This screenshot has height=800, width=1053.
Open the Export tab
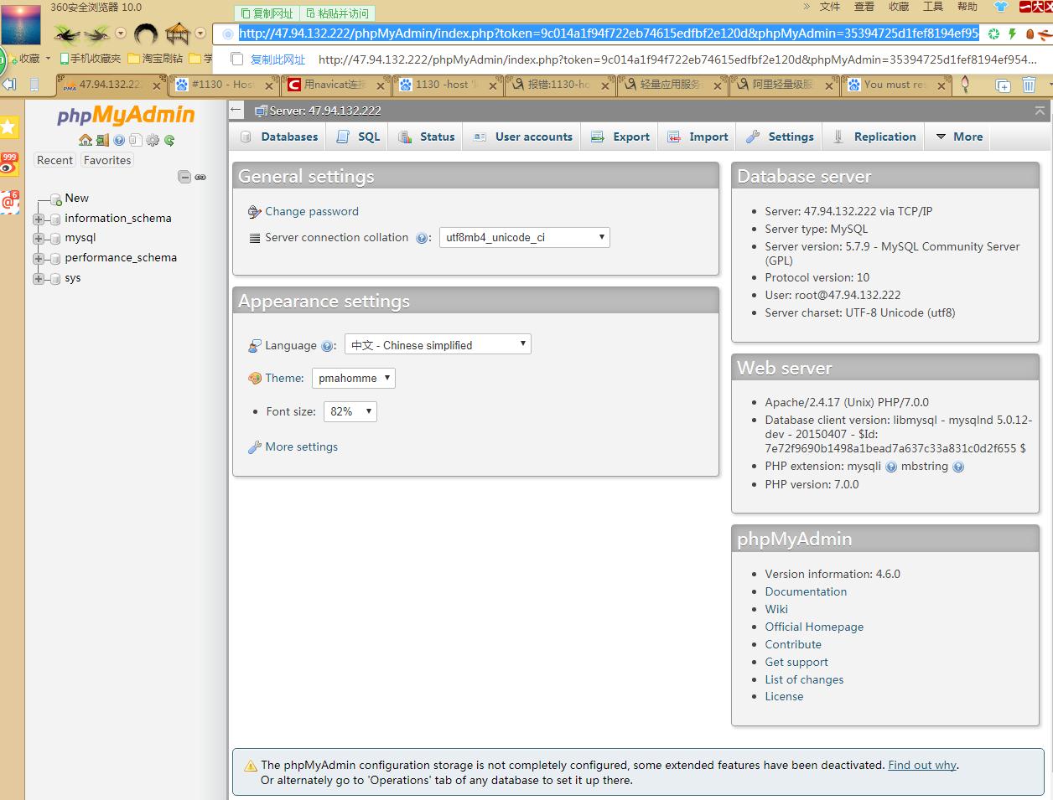click(620, 137)
